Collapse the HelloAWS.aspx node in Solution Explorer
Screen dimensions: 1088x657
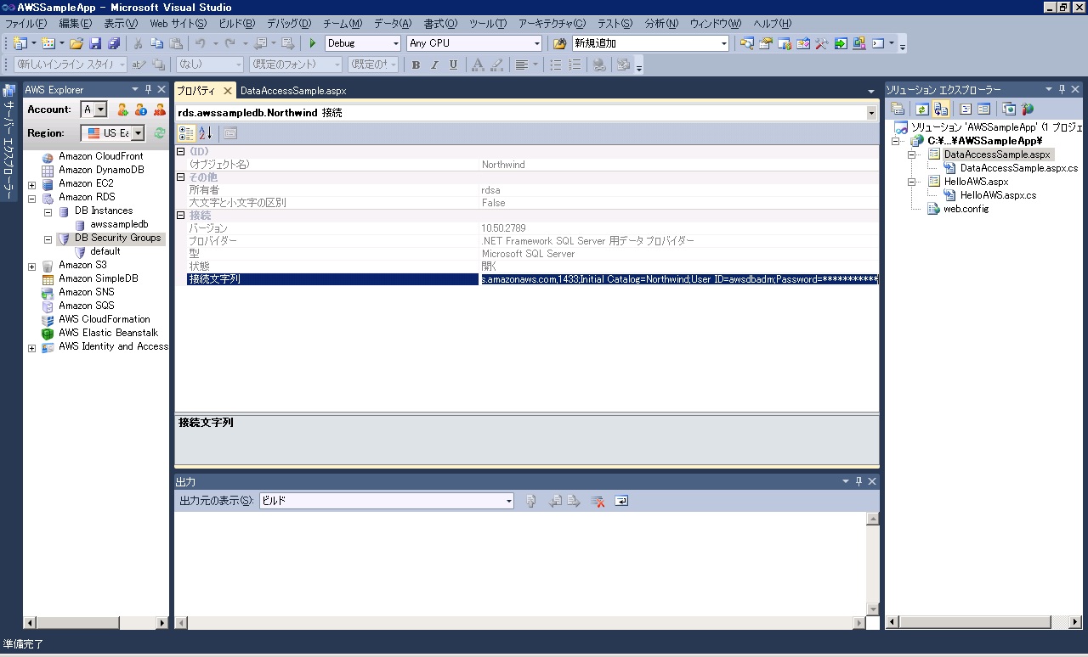click(x=912, y=182)
